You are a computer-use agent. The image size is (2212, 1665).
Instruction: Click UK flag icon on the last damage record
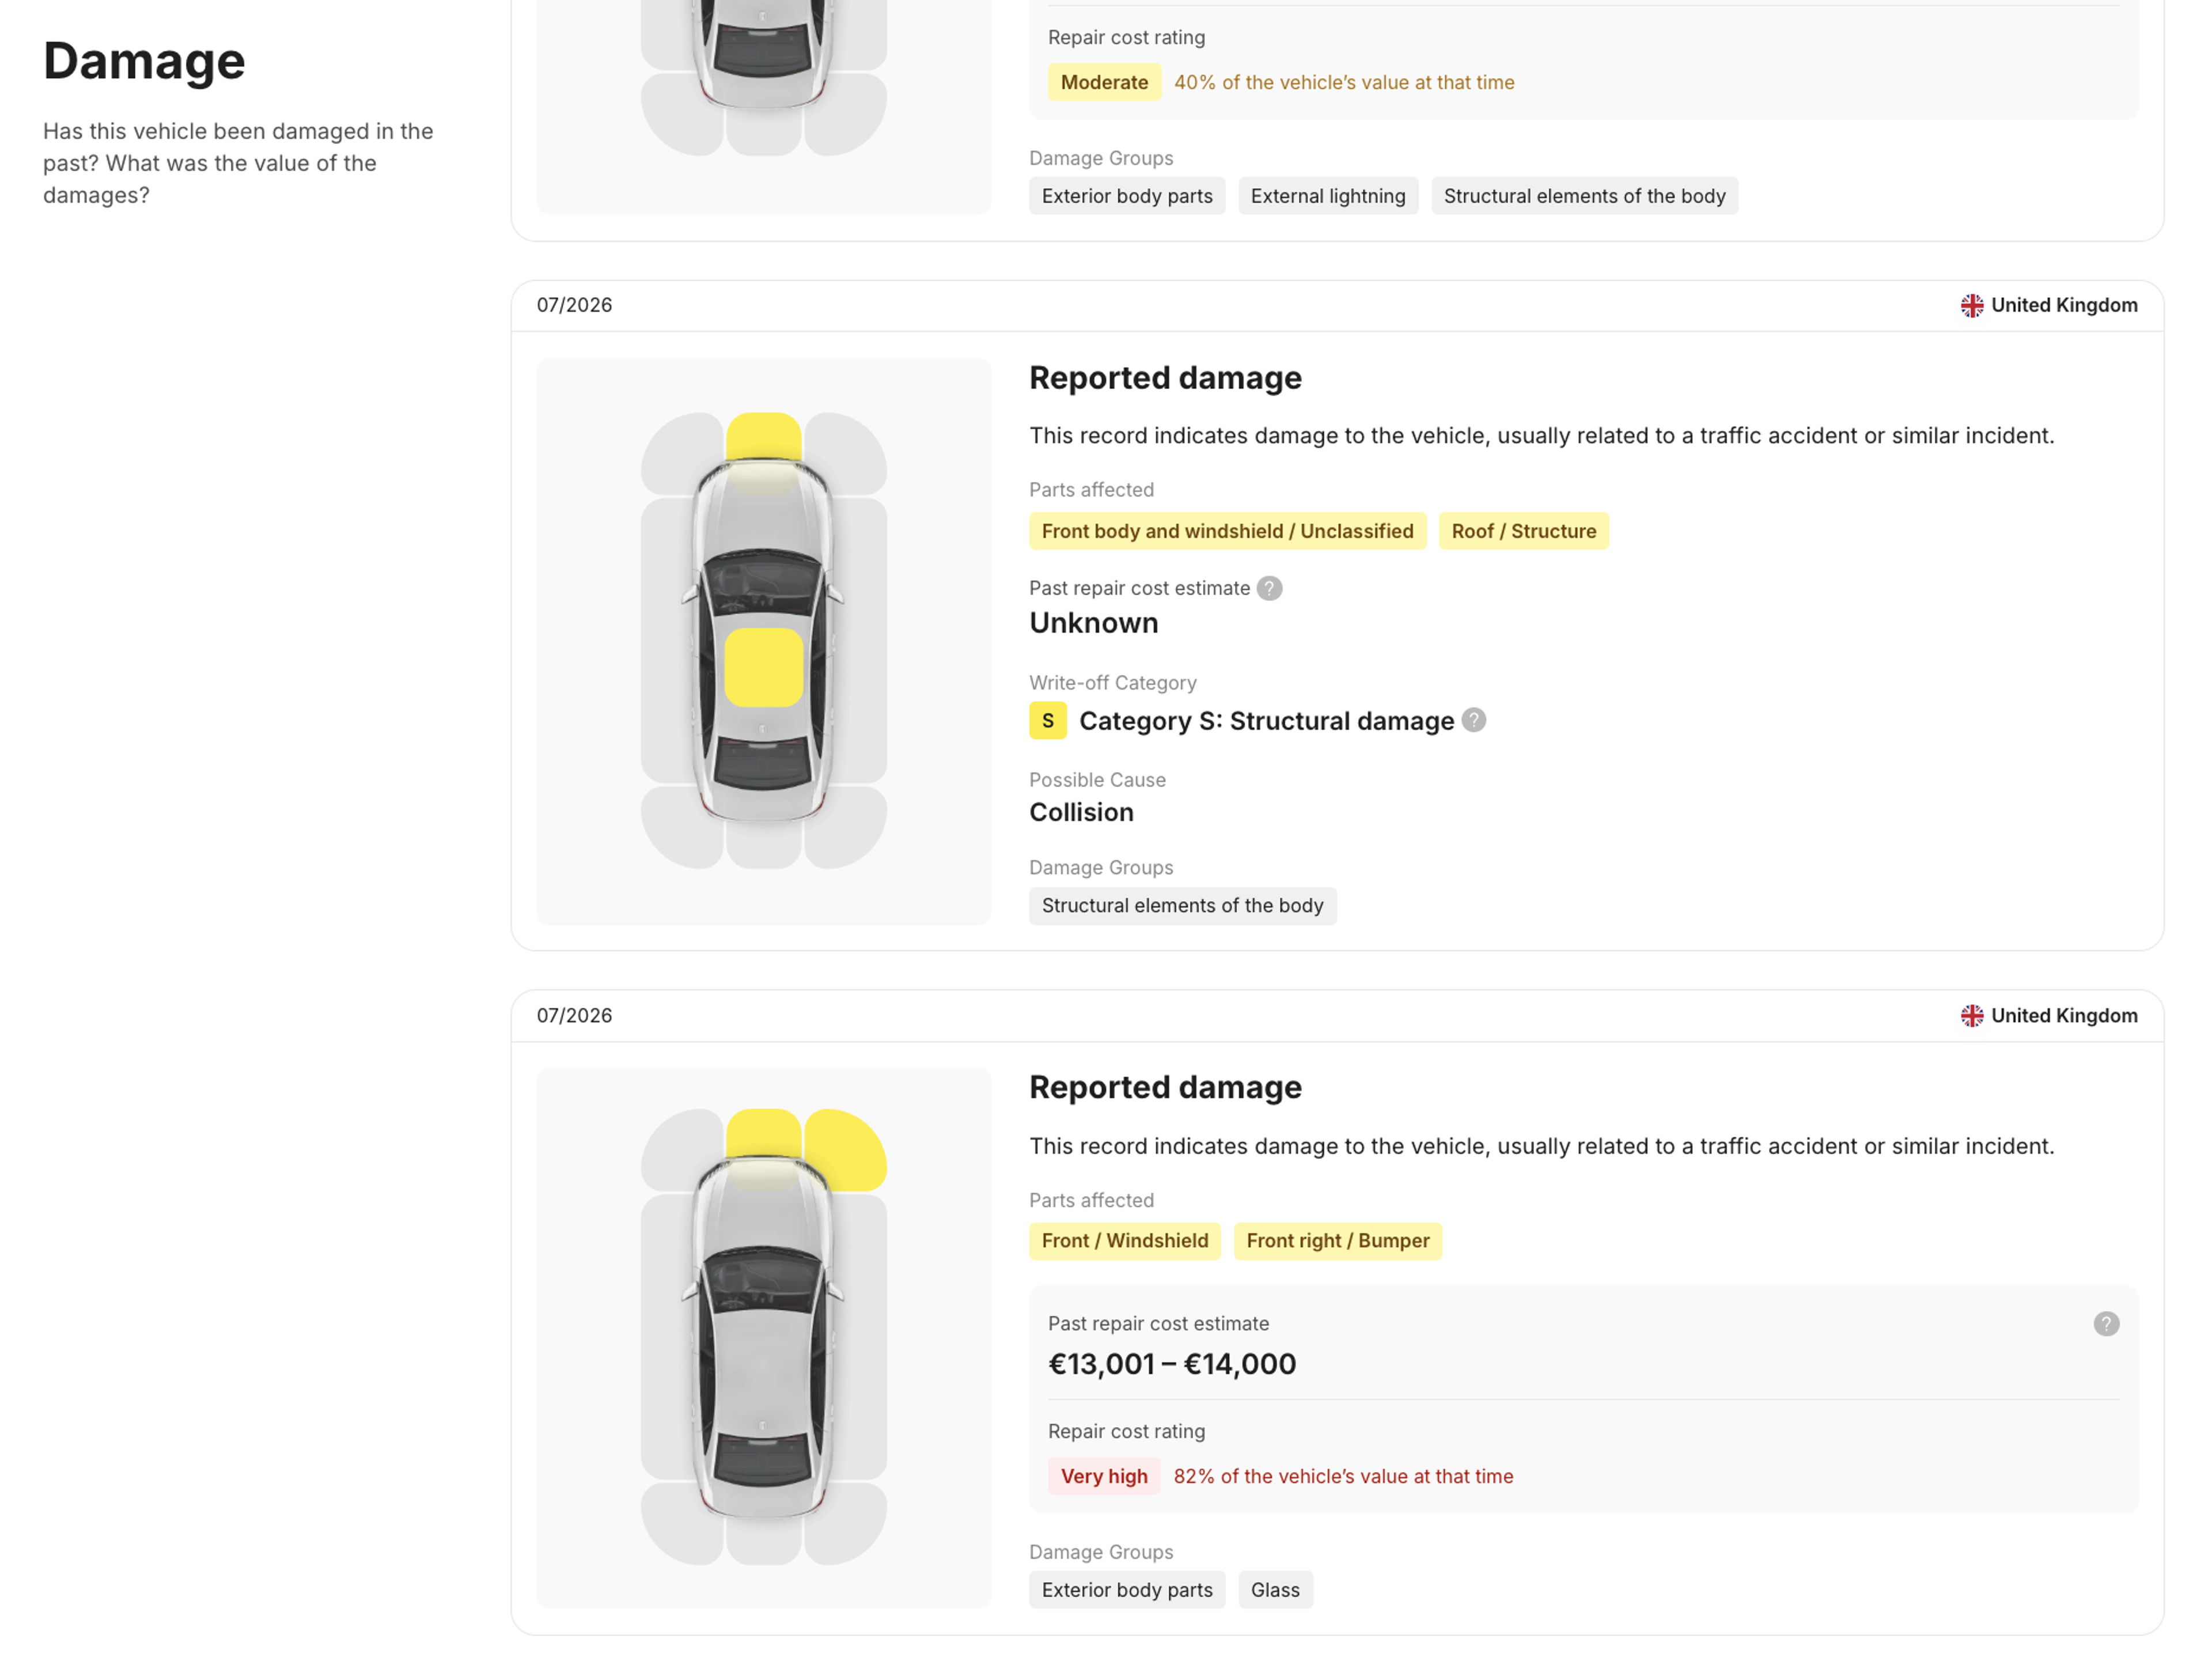tap(1971, 1016)
